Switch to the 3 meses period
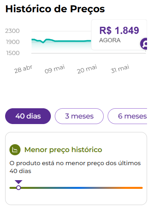Screen dimensions: 151x209 79,116
